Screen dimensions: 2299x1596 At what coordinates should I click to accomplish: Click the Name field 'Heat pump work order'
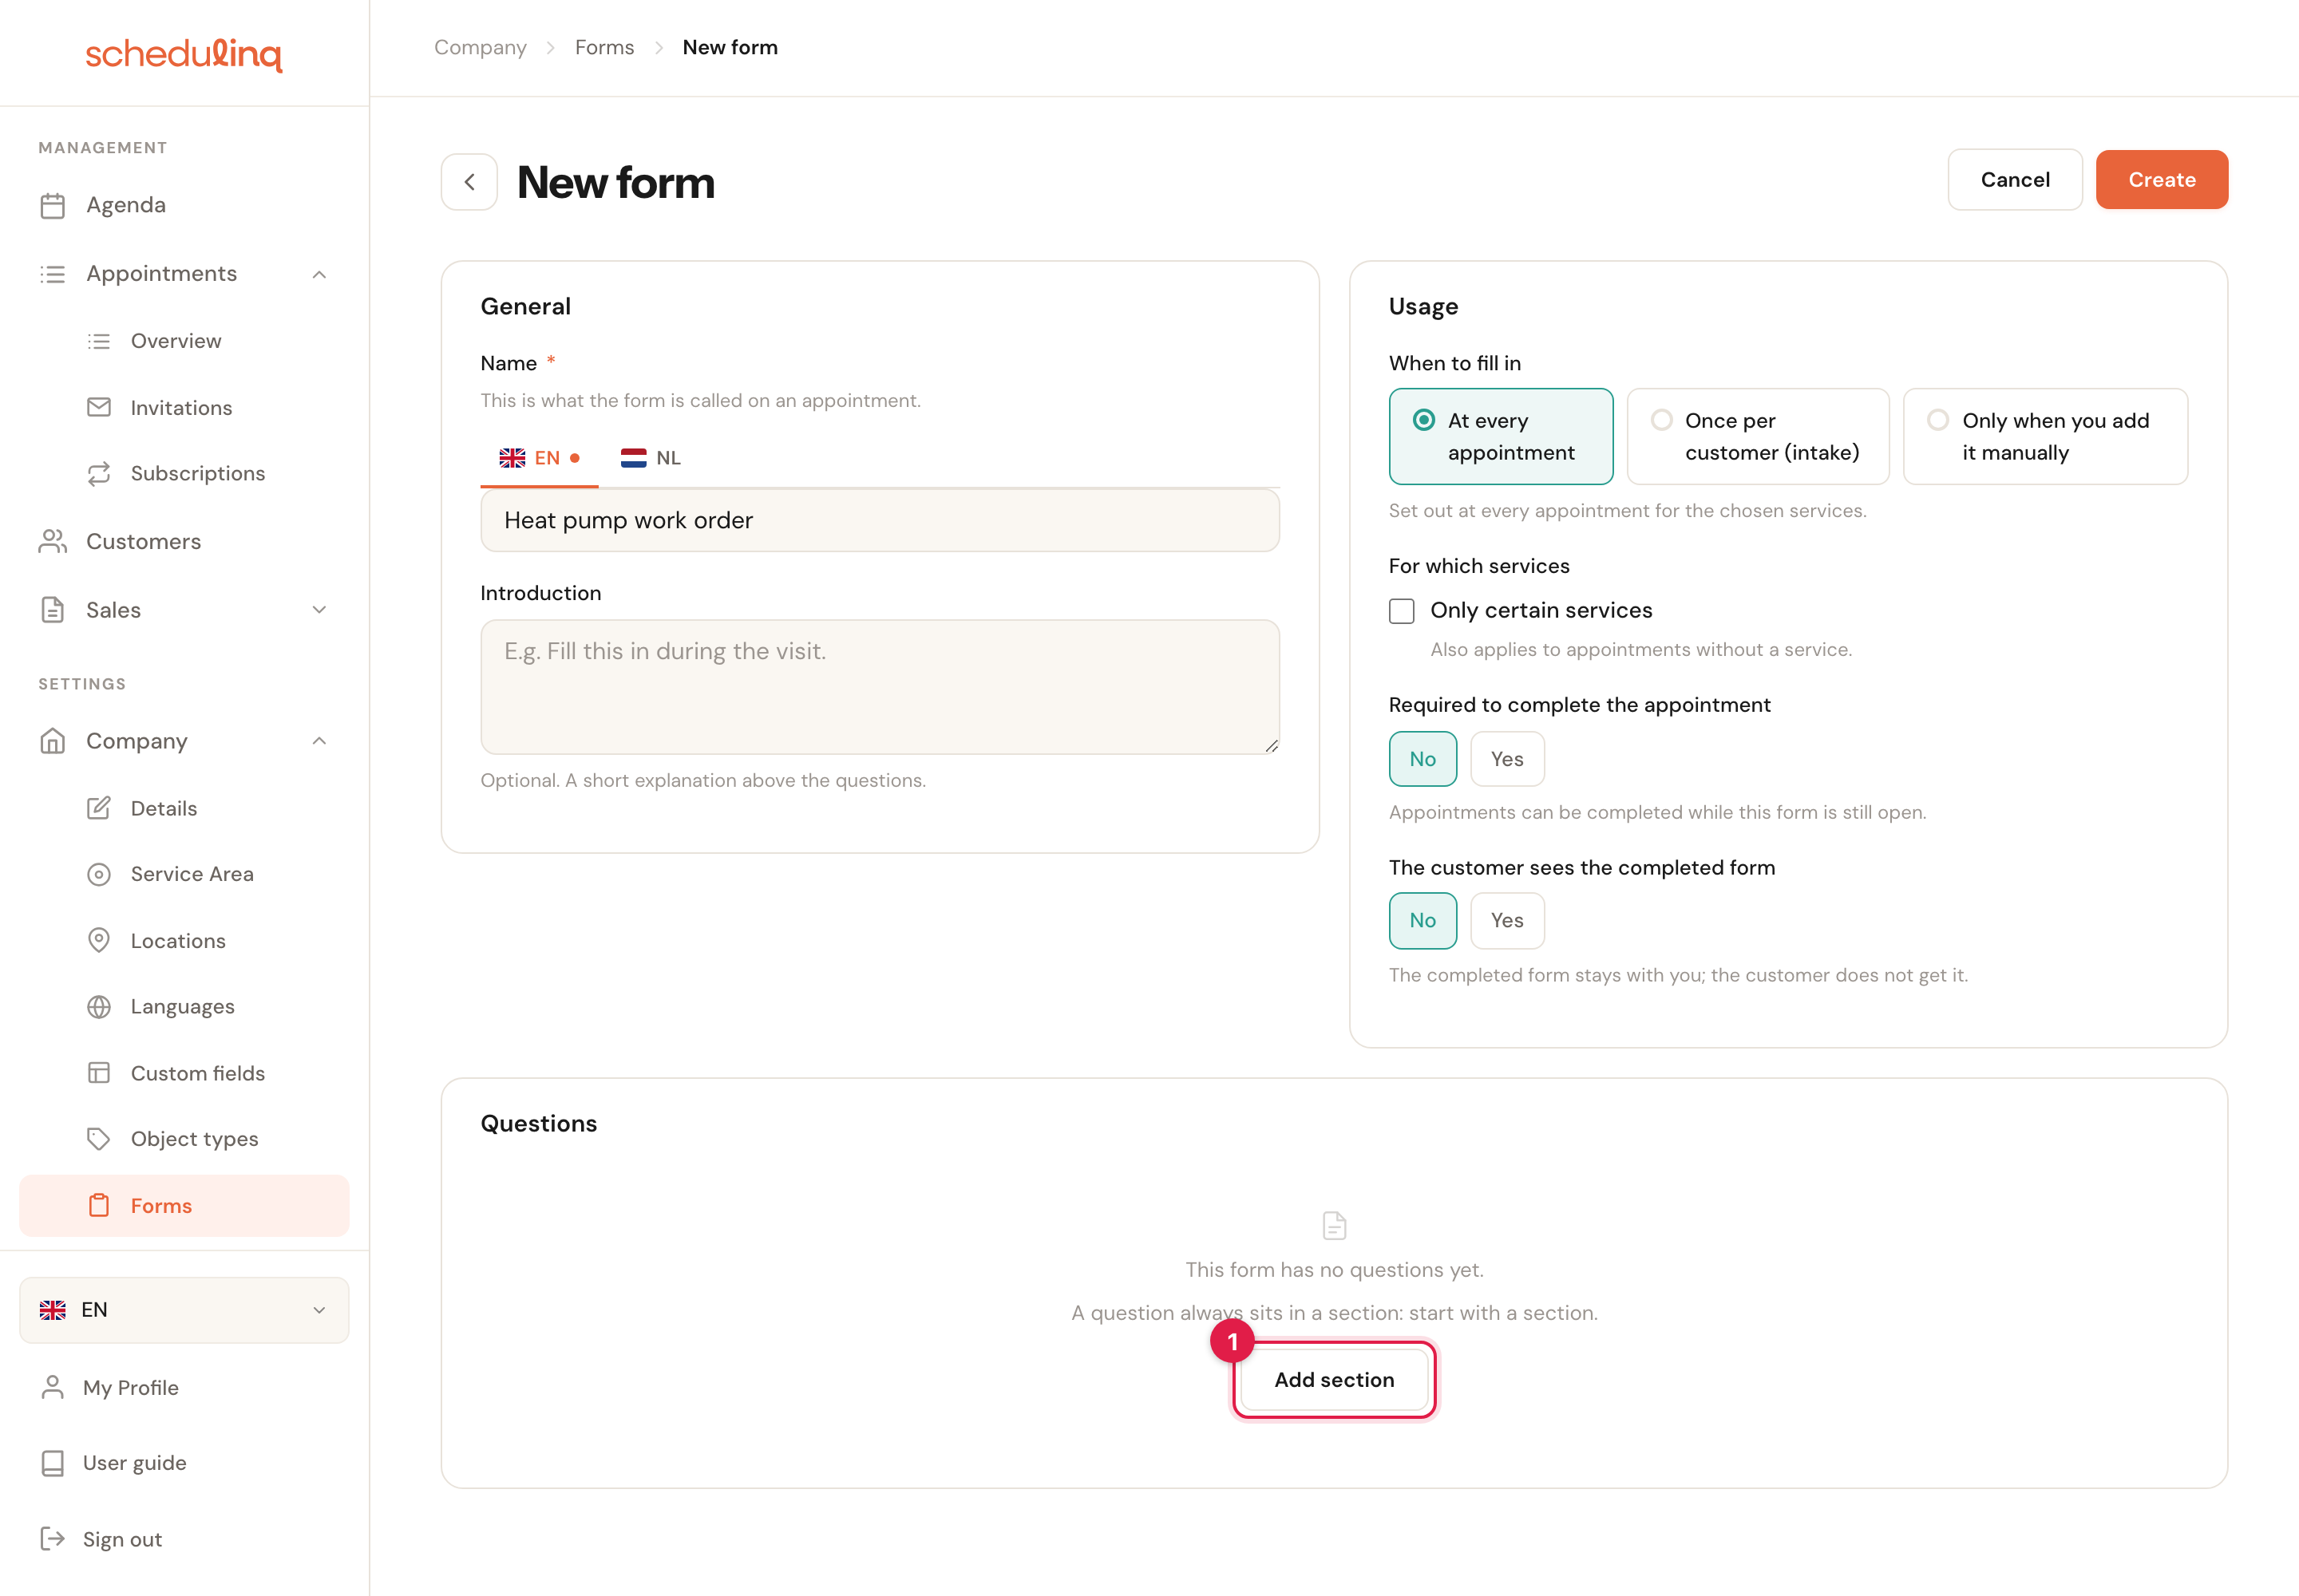pyautogui.click(x=880, y=520)
